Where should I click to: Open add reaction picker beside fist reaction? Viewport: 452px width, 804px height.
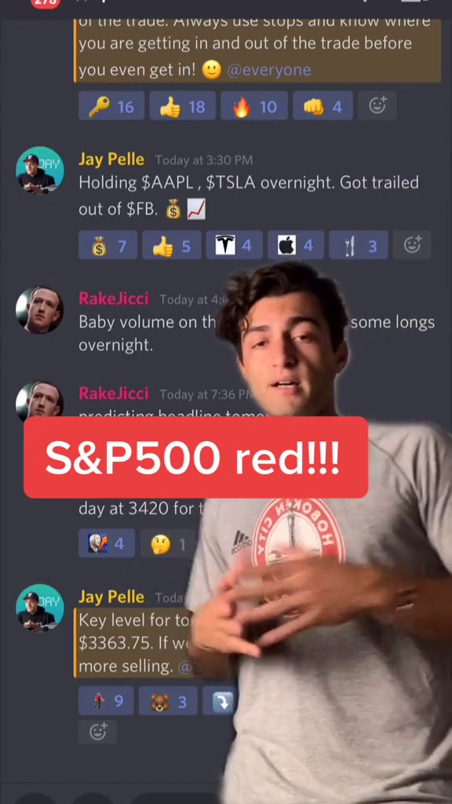point(377,106)
